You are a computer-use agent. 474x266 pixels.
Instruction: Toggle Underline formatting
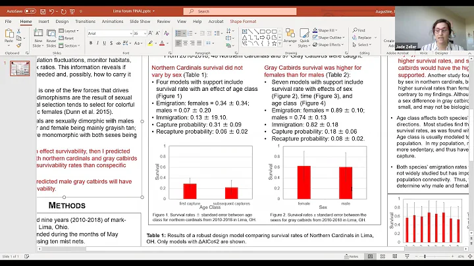tap(104, 43)
